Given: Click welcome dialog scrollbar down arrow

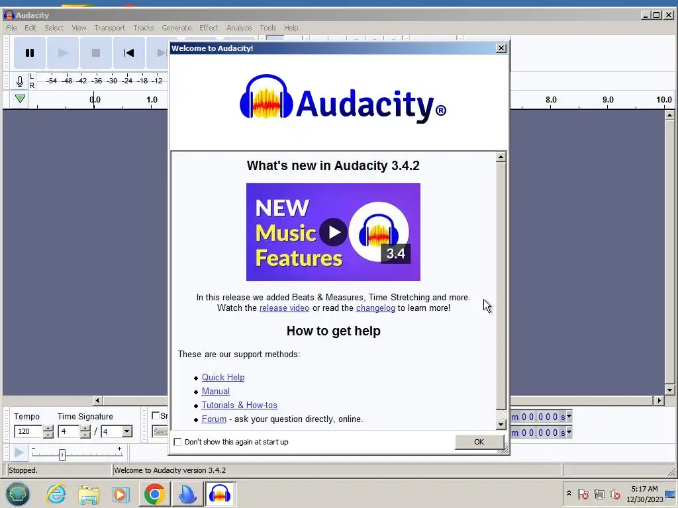Looking at the screenshot, I should click(x=501, y=424).
